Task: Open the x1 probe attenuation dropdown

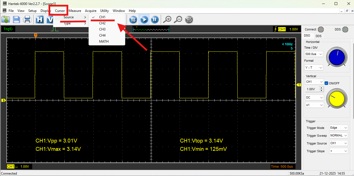Action: [314, 105]
